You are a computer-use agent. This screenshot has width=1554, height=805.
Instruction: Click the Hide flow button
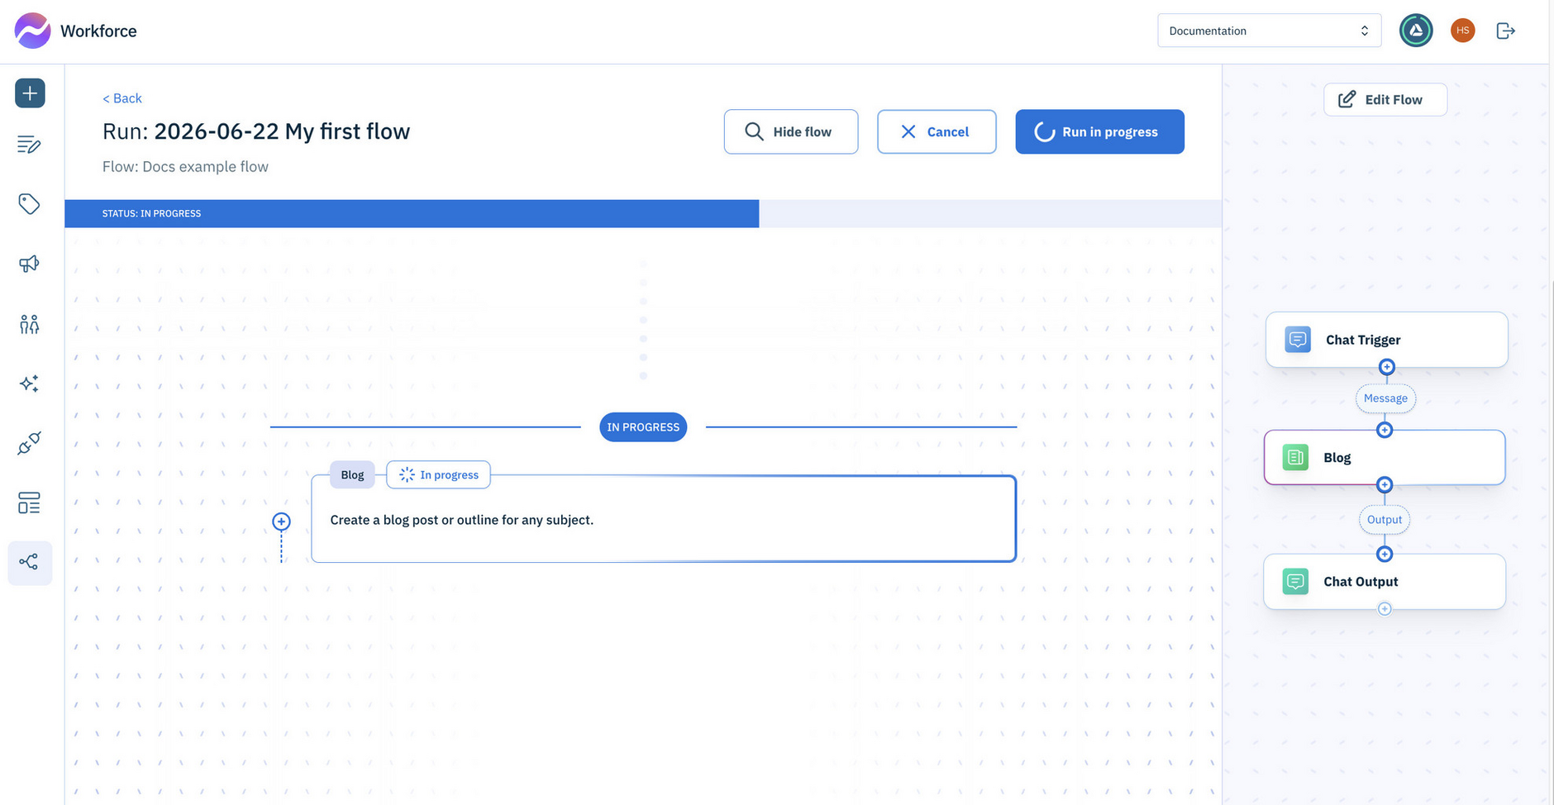click(791, 131)
